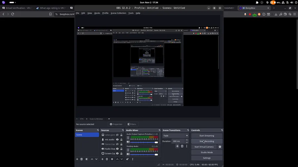This screenshot has width=298, height=167.
Task: Open the scene filters icon in the Scenes dock
Action: coord(87,159)
